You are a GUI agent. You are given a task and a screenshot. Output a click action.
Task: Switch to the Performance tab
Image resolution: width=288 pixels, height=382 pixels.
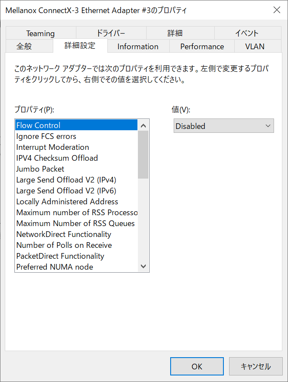[x=202, y=46]
